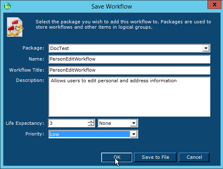Focus the Description text area

(129, 97)
